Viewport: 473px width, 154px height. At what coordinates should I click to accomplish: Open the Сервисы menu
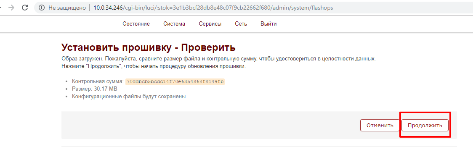[x=210, y=24]
